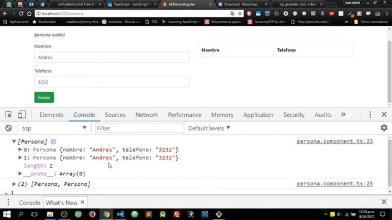Open the Windows Start menu
The image size is (392, 220).
point(7,214)
